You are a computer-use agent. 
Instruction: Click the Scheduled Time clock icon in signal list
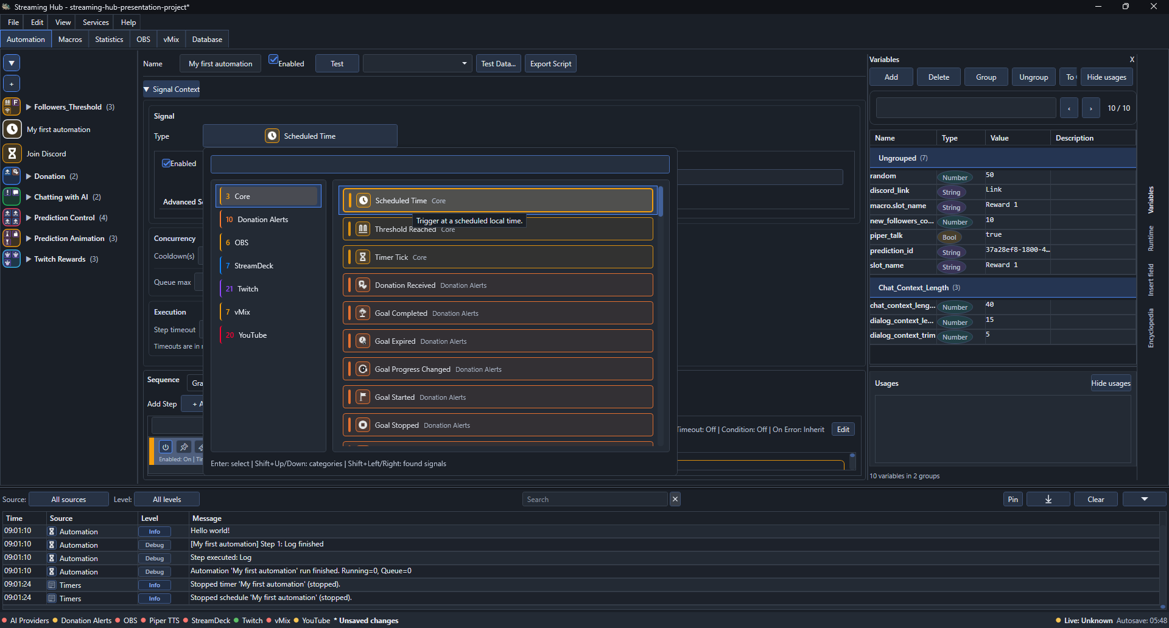[363, 200]
